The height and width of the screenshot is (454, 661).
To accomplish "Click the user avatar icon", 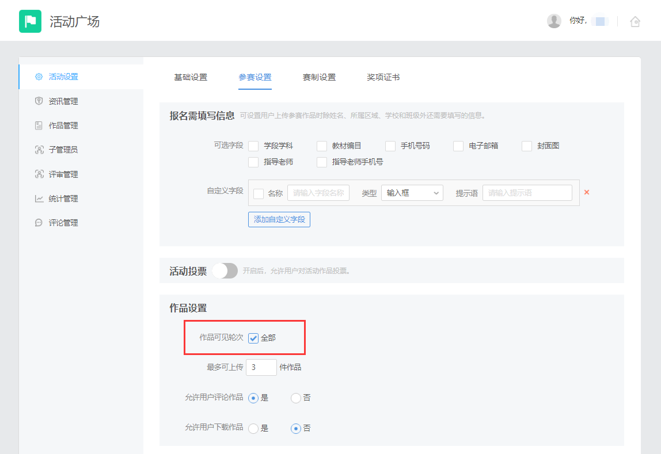I will [554, 21].
